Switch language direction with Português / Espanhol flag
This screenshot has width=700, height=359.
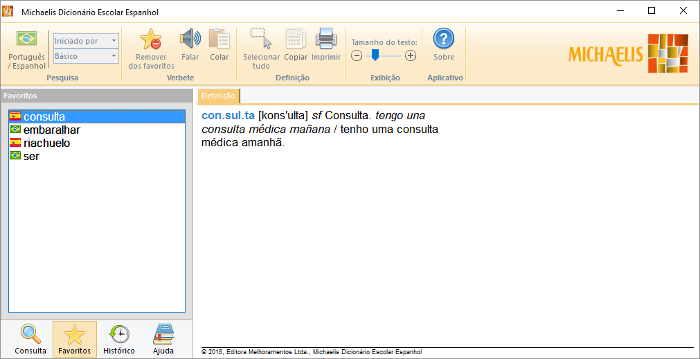(x=27, y=49)
